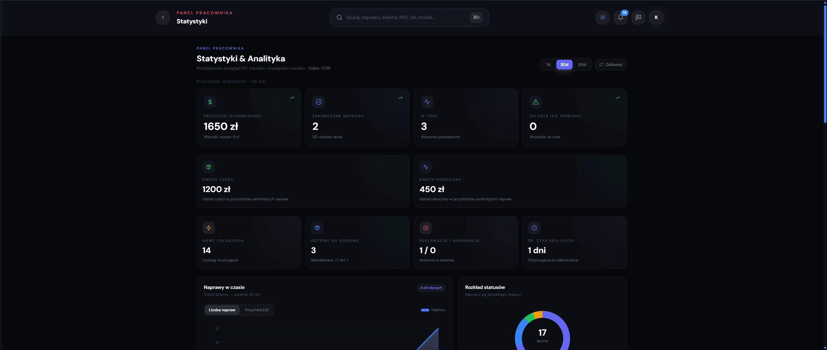Switch chart to Przychód (zł)

(257, 310)
